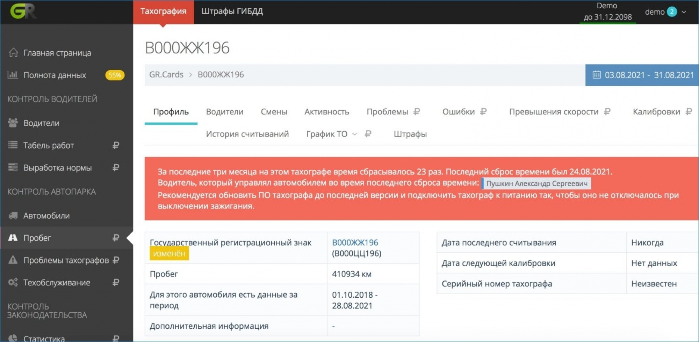Click the Водители people icon in sidebar
The image size is (699, 342).
[x=13, y=123]
